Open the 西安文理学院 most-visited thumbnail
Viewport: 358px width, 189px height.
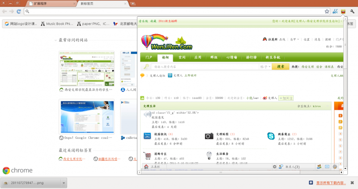click(x=86, y=69)
